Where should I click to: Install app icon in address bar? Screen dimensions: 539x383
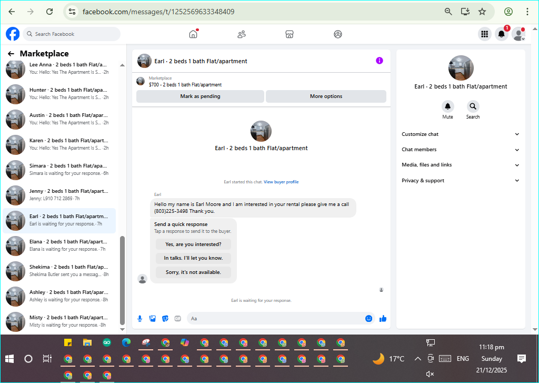[465, 12]
